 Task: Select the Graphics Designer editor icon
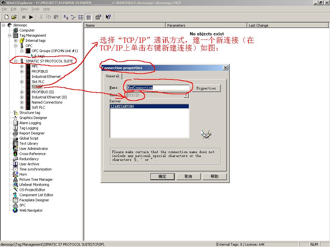tap(15, 118)
